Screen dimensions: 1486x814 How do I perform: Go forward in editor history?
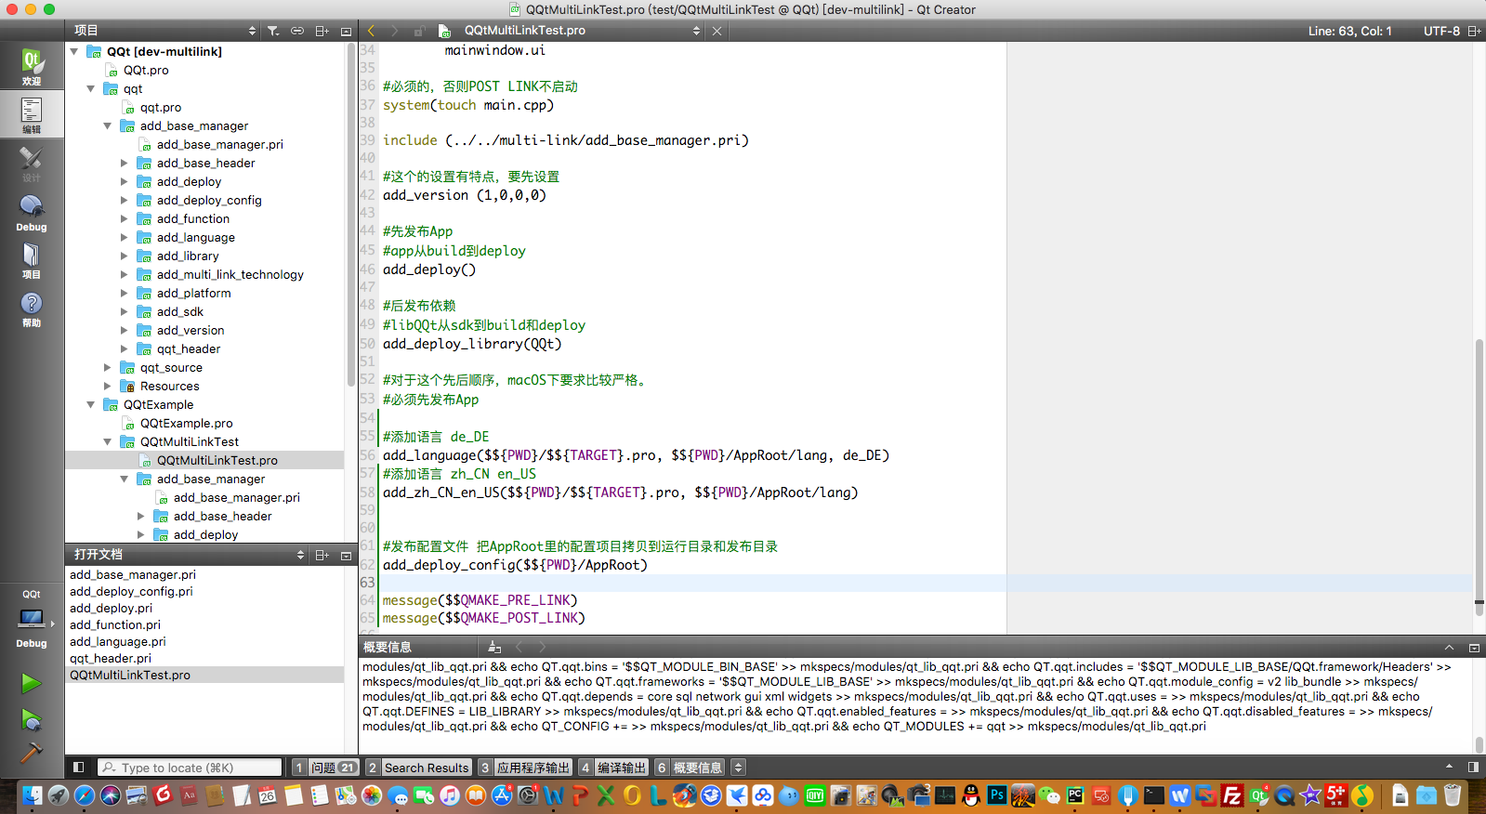click(395, 31)
